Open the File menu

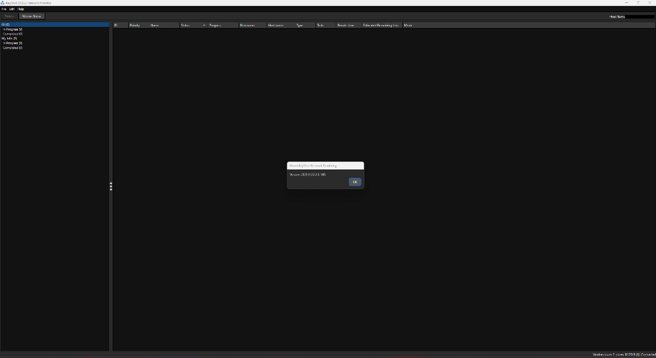click(4, 9)
